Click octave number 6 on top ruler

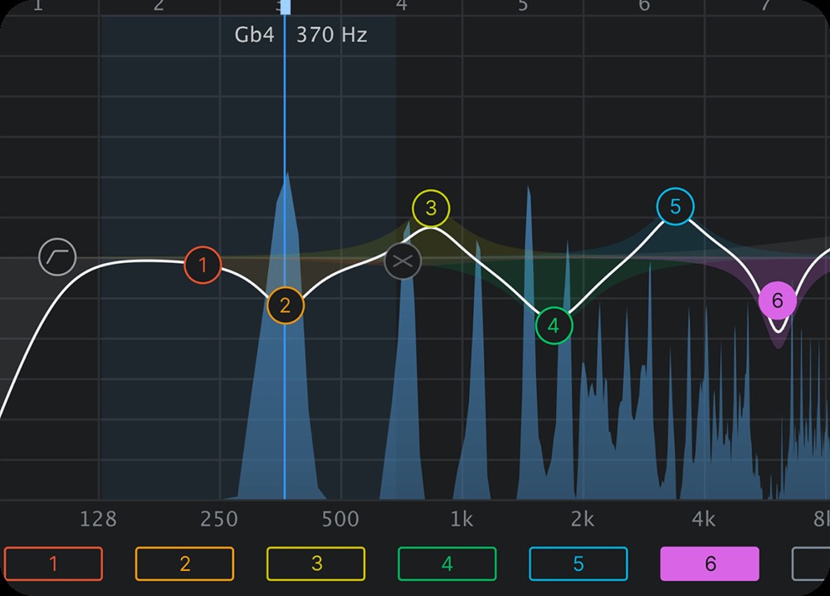(644, 5)
